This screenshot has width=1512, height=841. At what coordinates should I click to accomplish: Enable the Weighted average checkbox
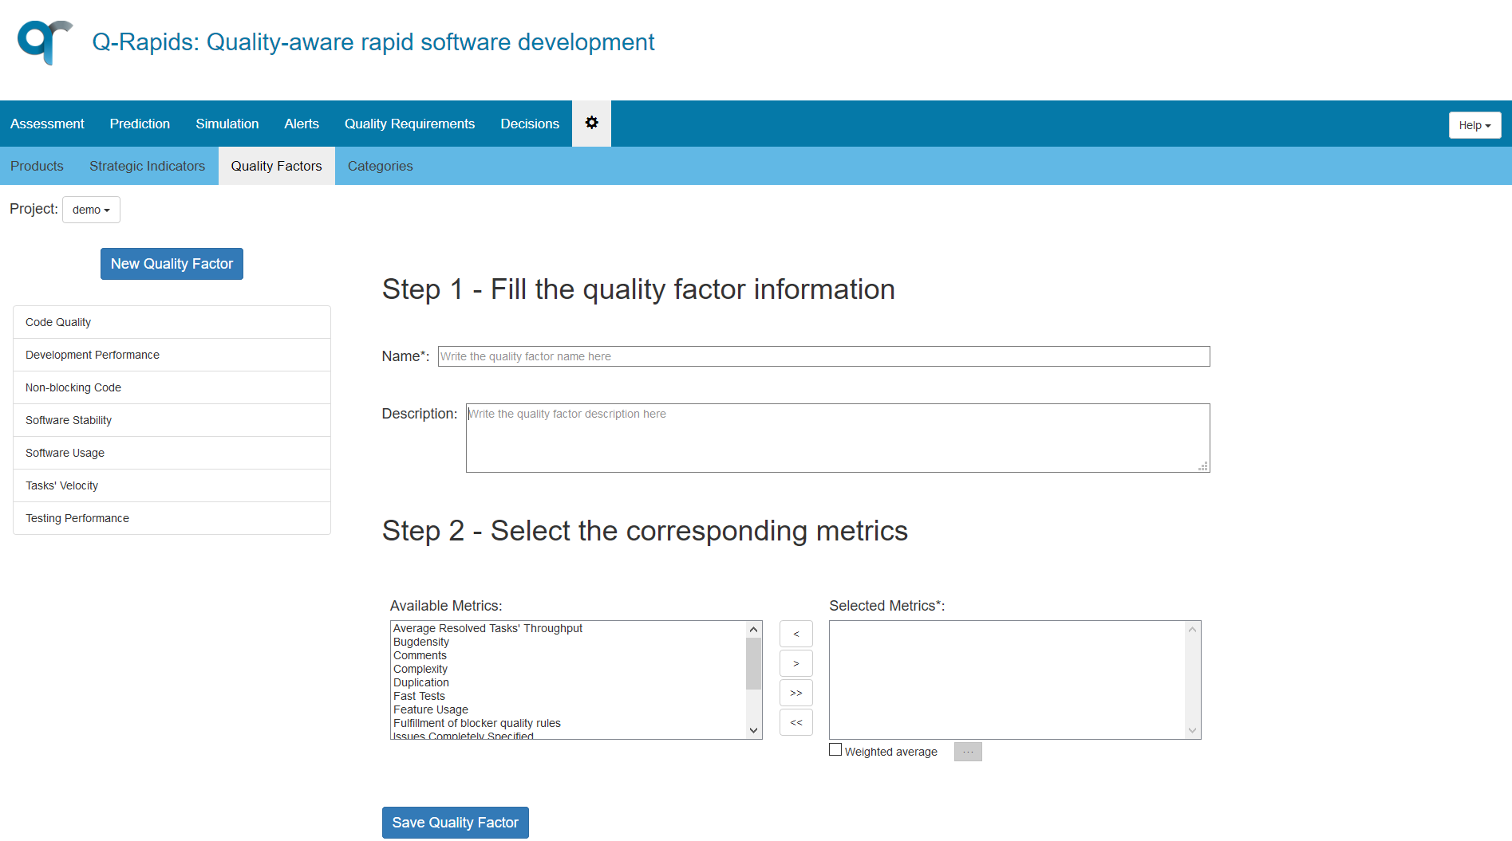(x=835, y=749)
